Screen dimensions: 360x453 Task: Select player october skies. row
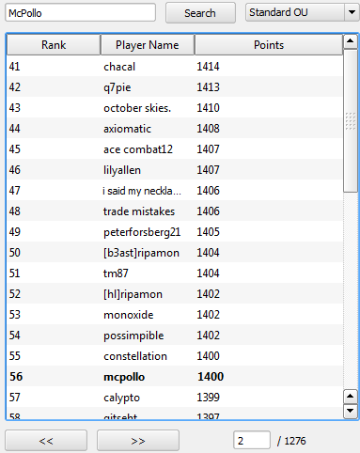(175, 108)
